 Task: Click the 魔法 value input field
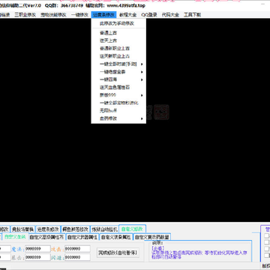tap(37, 249)
